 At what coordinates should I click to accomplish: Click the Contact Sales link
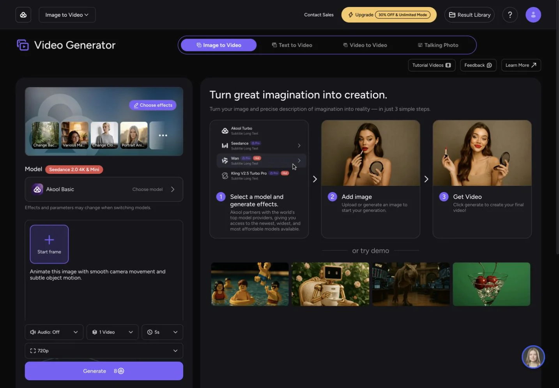(x=319, y=15)
